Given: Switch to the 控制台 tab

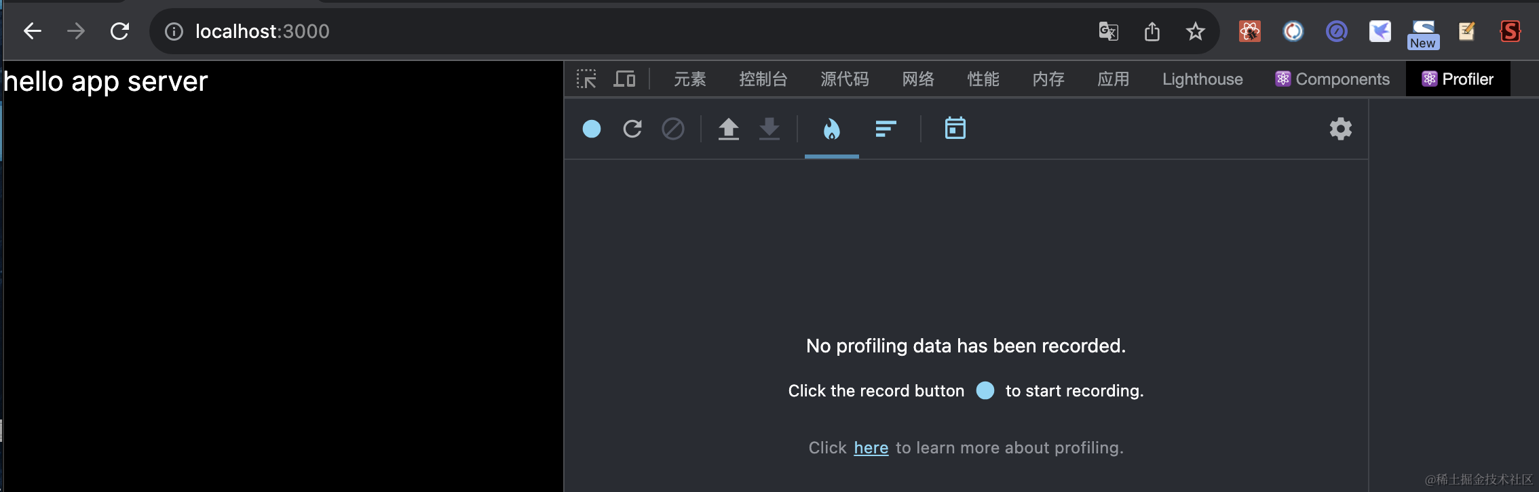Looking at the screenshot, I should (x=763, y=79).
